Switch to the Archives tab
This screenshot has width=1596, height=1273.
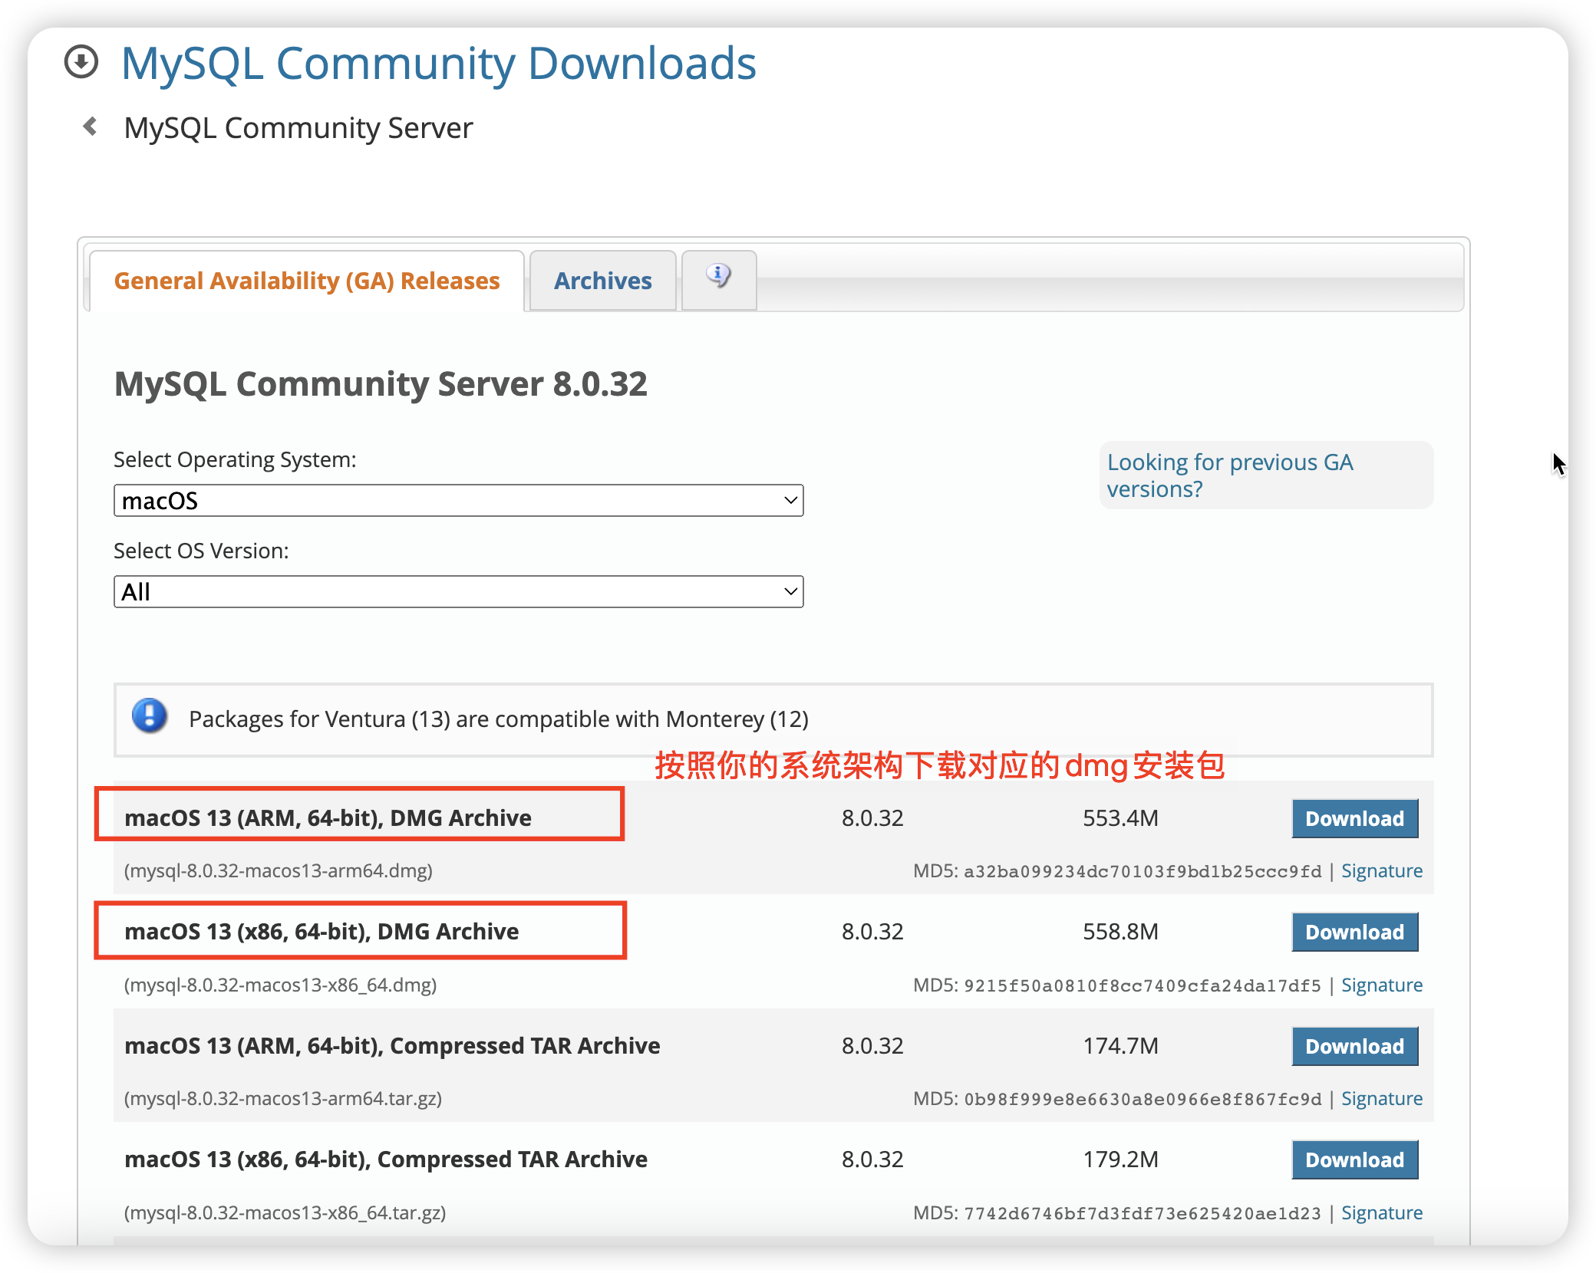point(602,281)
